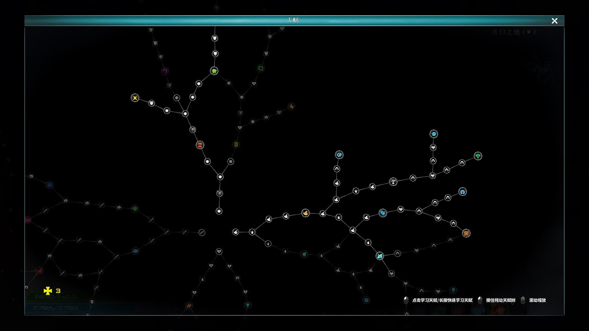This screenshot has height=331, width=589.
Task: Click the 点击学习天赋 mouse hint label
Action: pyautogui.click(x=442, y=300)
